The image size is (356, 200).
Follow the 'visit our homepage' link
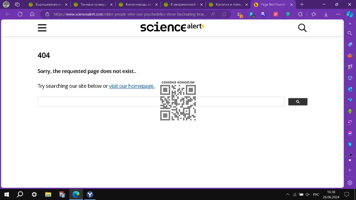[x=132, y=86]
